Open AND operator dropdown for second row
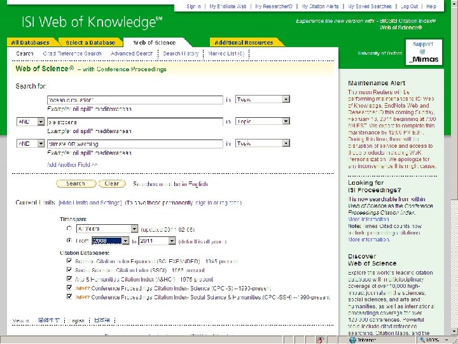 pyautogui.click(x=31, y=122)
